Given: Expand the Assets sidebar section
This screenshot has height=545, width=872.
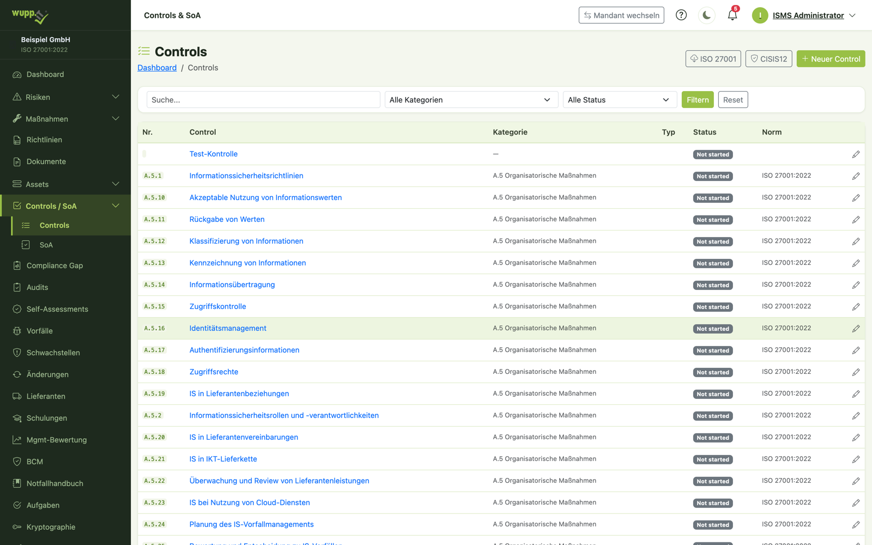Looking at the screenshot, I should coord(65,184).
